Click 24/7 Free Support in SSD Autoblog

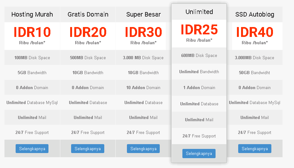coord(254,132)
